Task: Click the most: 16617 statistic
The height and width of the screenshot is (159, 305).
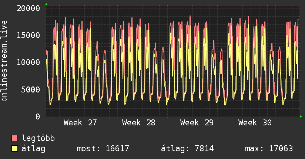Action: pos(103,149)
